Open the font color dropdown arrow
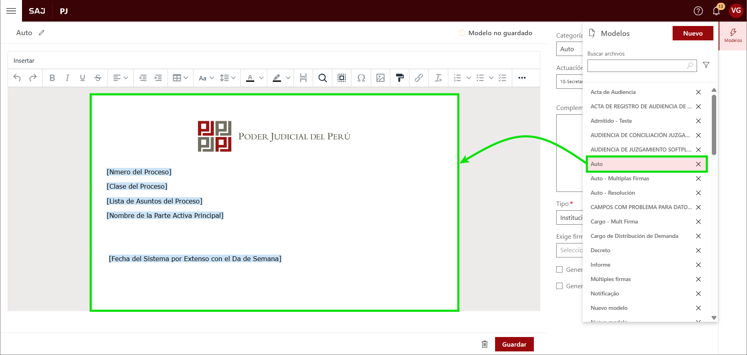Screen dimensions: 747x355 pyautogui.click(x=261, y=78)
